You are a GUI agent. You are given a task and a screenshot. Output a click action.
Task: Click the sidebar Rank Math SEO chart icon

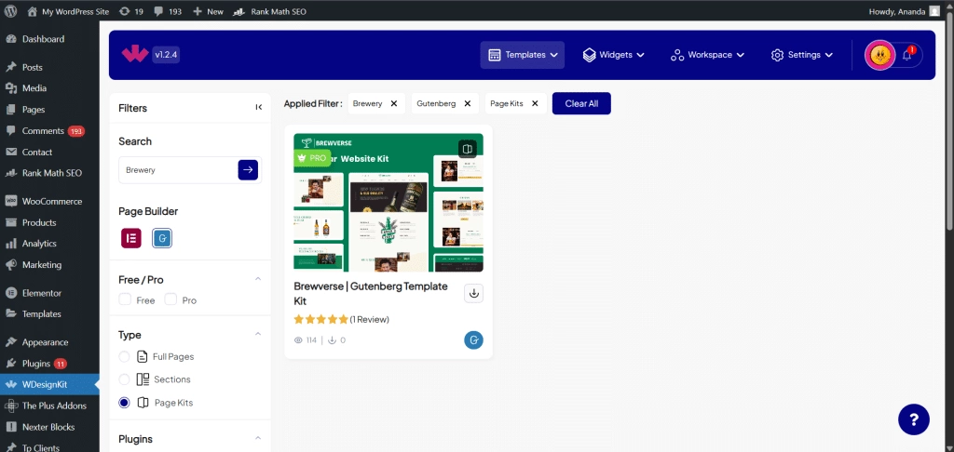coord(10,173)
